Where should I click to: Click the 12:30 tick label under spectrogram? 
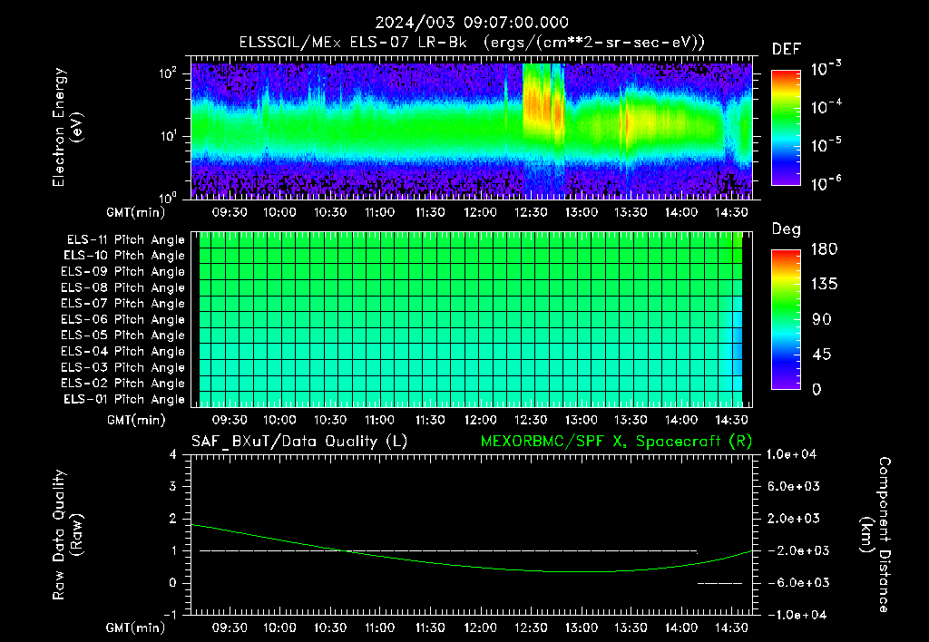[x=530, y=212]
